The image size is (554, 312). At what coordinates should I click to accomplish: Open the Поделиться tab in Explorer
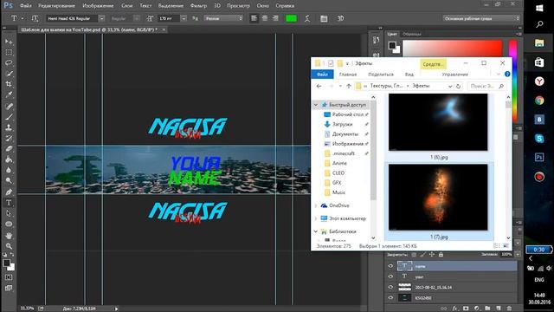coord(381,75)
